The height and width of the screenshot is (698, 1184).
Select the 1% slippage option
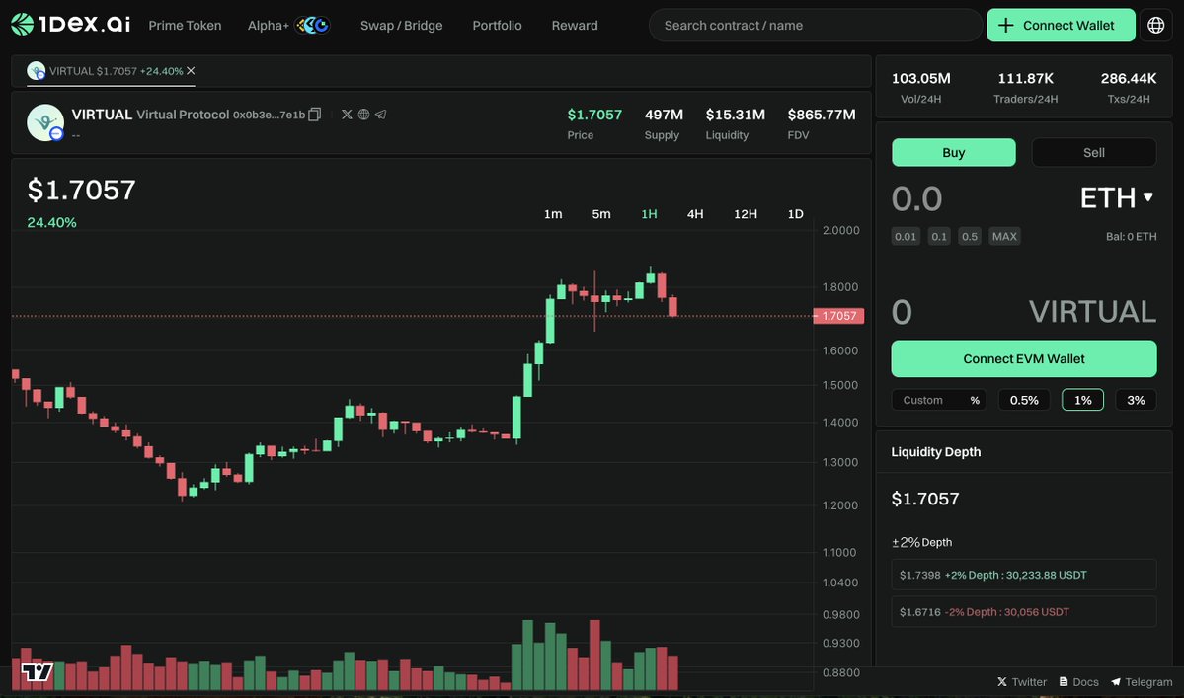[1082, 399]
